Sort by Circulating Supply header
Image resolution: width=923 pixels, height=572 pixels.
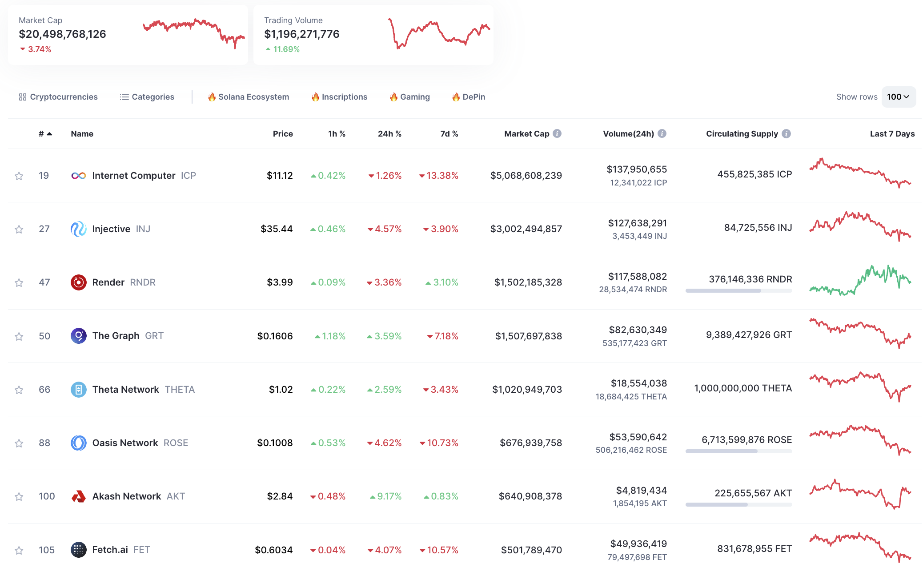coord(742,134)
